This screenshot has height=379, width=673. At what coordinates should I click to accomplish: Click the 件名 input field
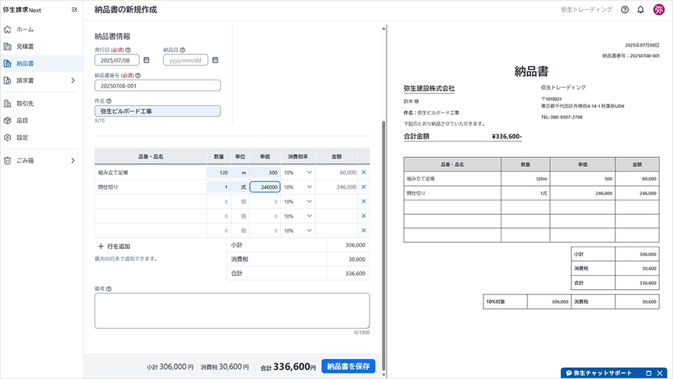157,111
